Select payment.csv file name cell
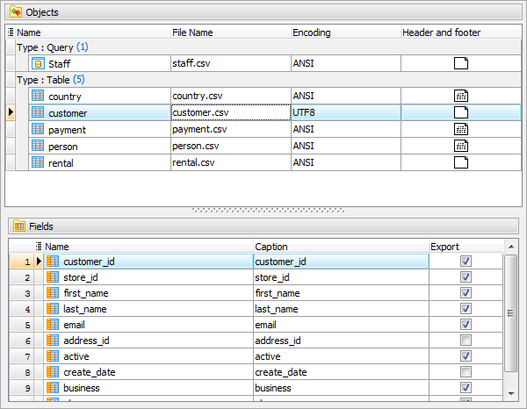The height and width of the screenshot is (409, 527). tap(231, 129)
